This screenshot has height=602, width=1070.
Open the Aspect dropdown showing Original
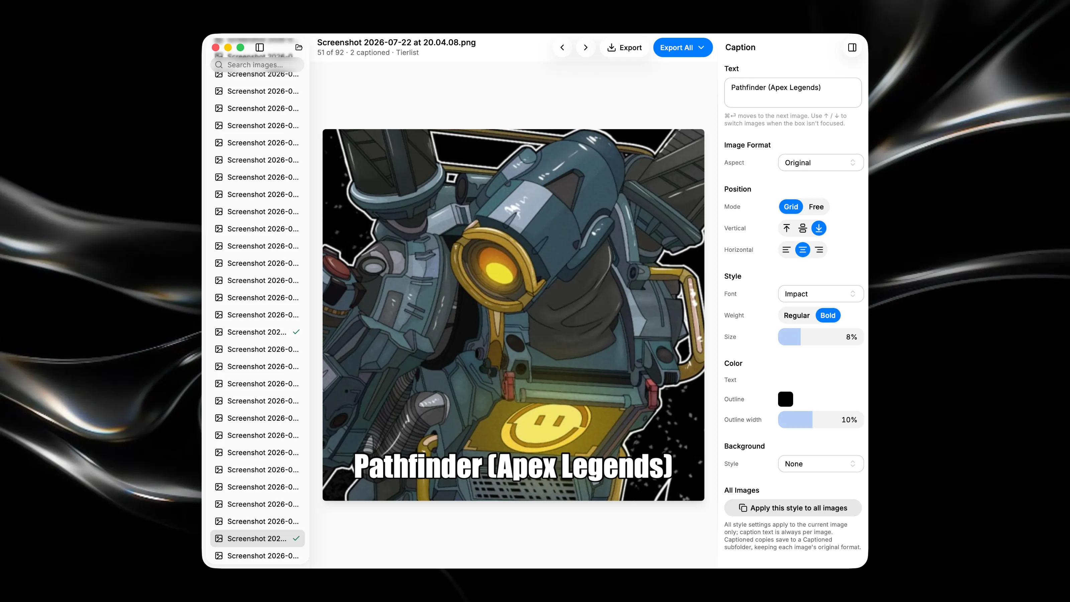click(820, 163)
